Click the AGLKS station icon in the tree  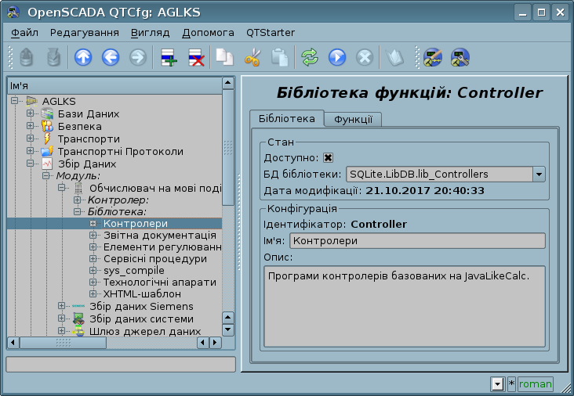coord(31,101)
